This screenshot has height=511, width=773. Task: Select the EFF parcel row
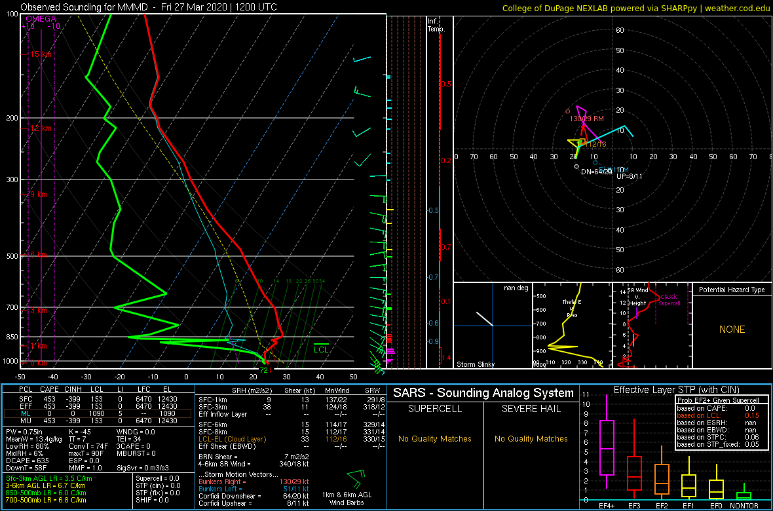click(98, 406)
